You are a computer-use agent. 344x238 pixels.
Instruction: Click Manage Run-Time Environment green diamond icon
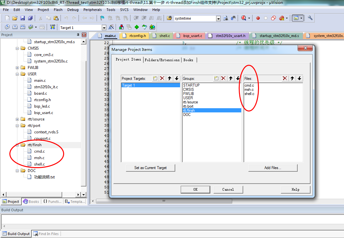[x=137, y=27]
